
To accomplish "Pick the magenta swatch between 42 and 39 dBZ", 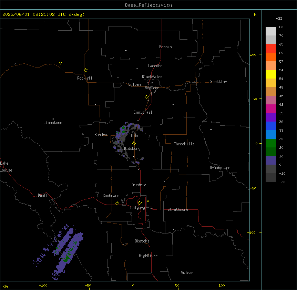I will 271,108.
